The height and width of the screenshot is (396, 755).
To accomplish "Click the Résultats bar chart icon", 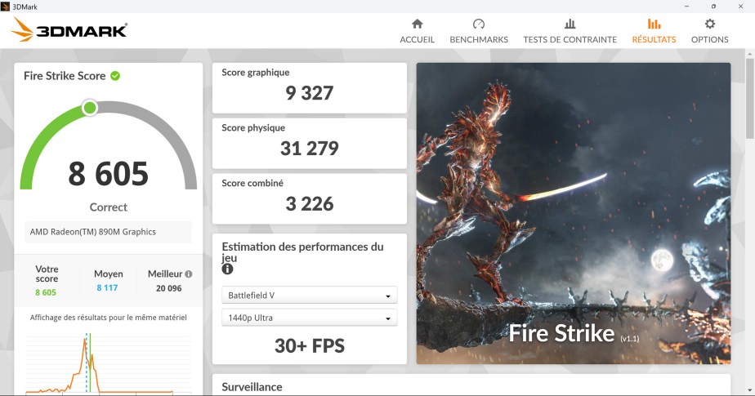I will coord(654,24).
